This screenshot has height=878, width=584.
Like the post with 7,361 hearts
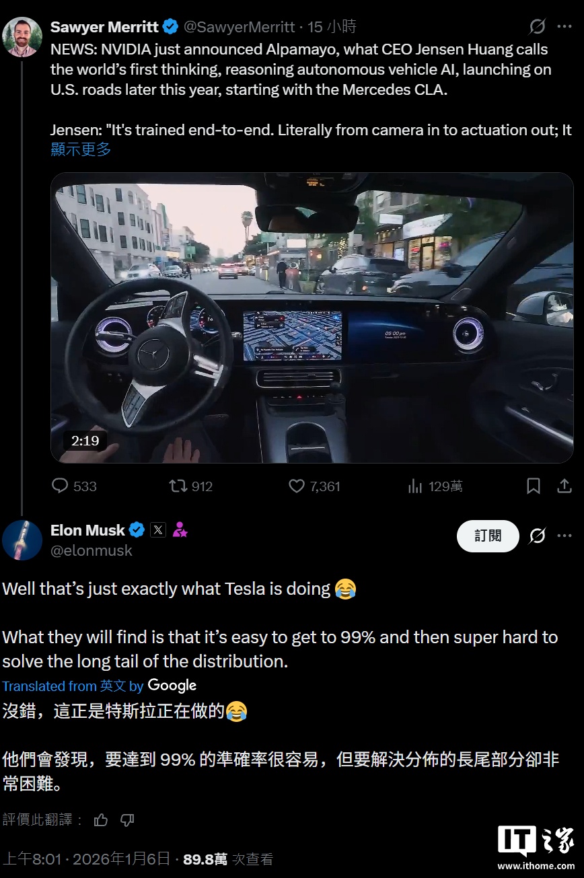point(297,486)
